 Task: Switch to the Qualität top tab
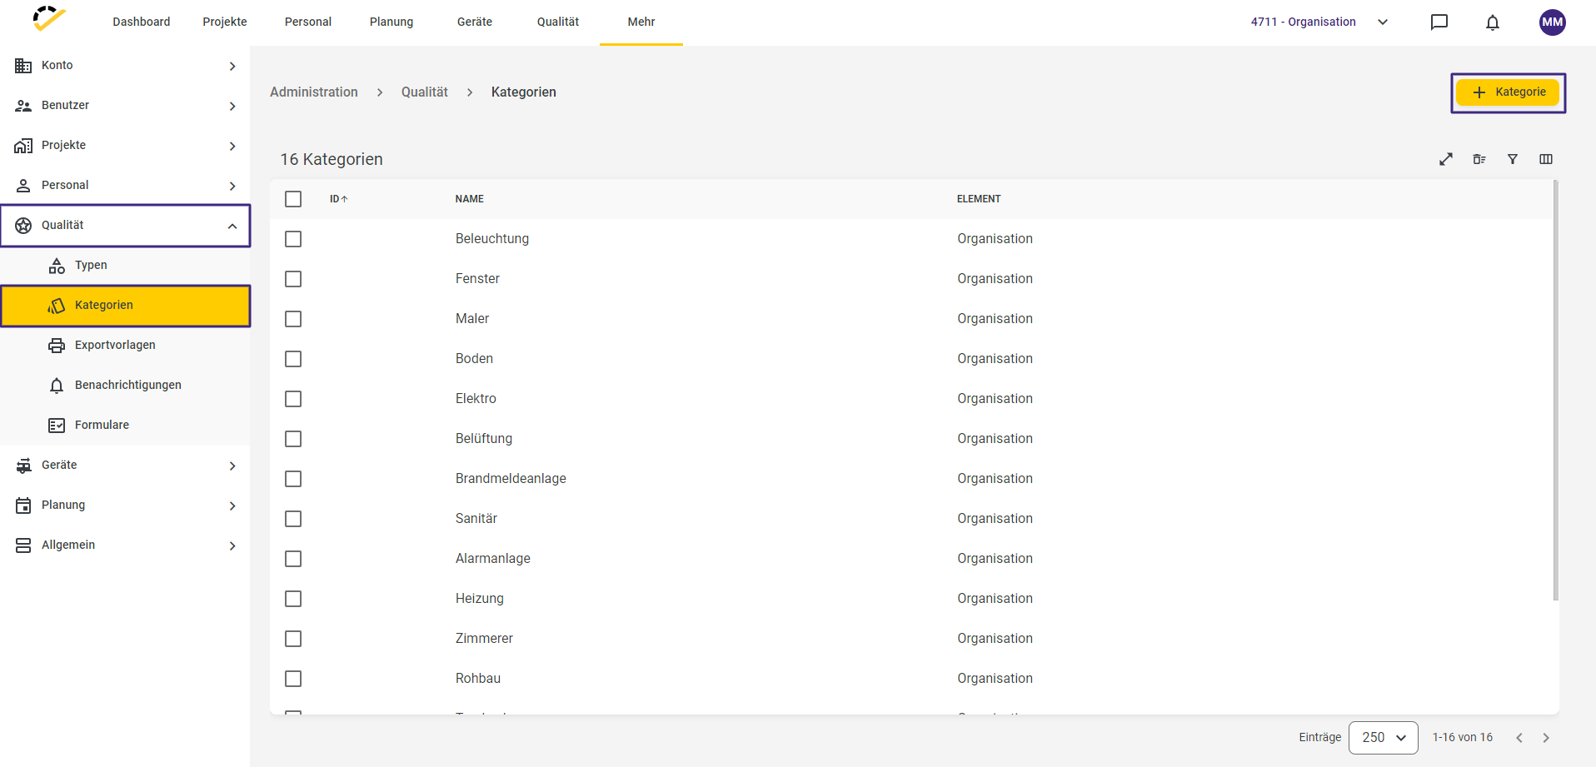pos(558,22)
